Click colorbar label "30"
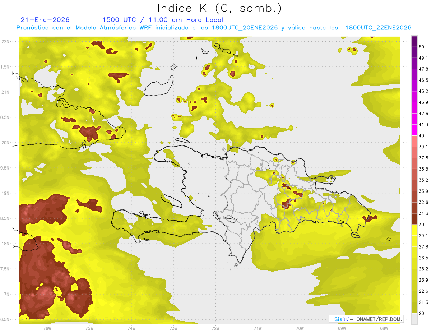Screen dimensions: 431x333 (422, 224)
